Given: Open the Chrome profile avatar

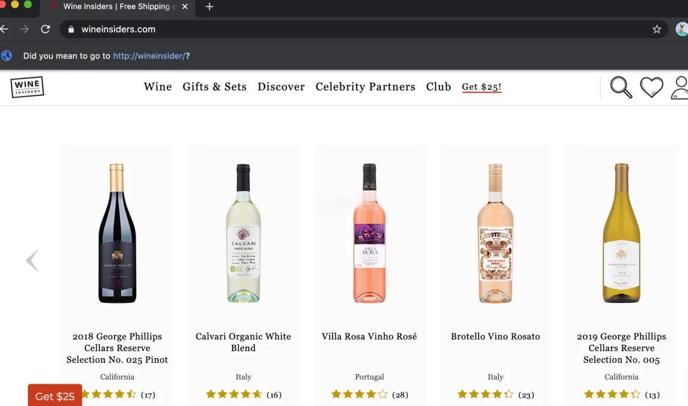Looking at the screenshot, I should [x=682, y=29].
